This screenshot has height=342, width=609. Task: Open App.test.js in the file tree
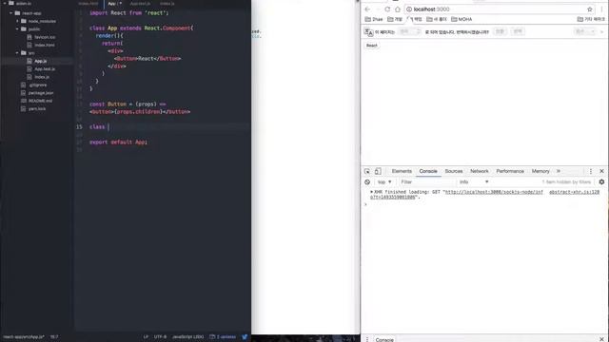[x=45, y=69]
